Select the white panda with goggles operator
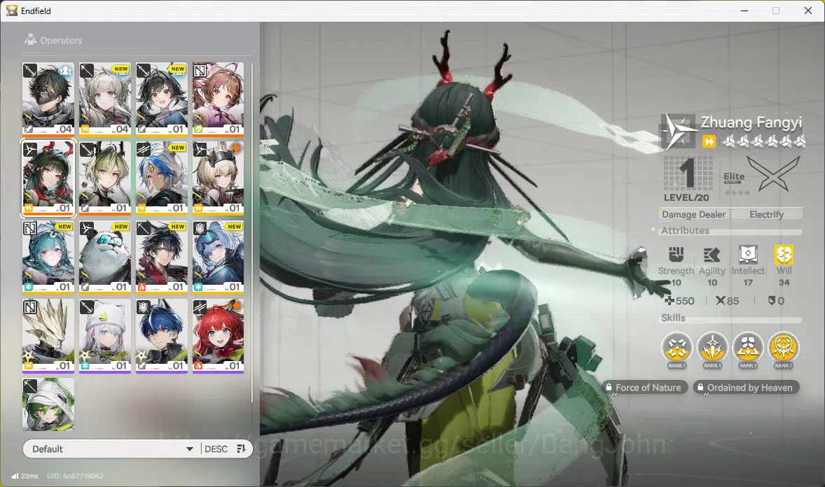Image resolution: width=825 pixels, height=487 pixels. tap(105, 257)
